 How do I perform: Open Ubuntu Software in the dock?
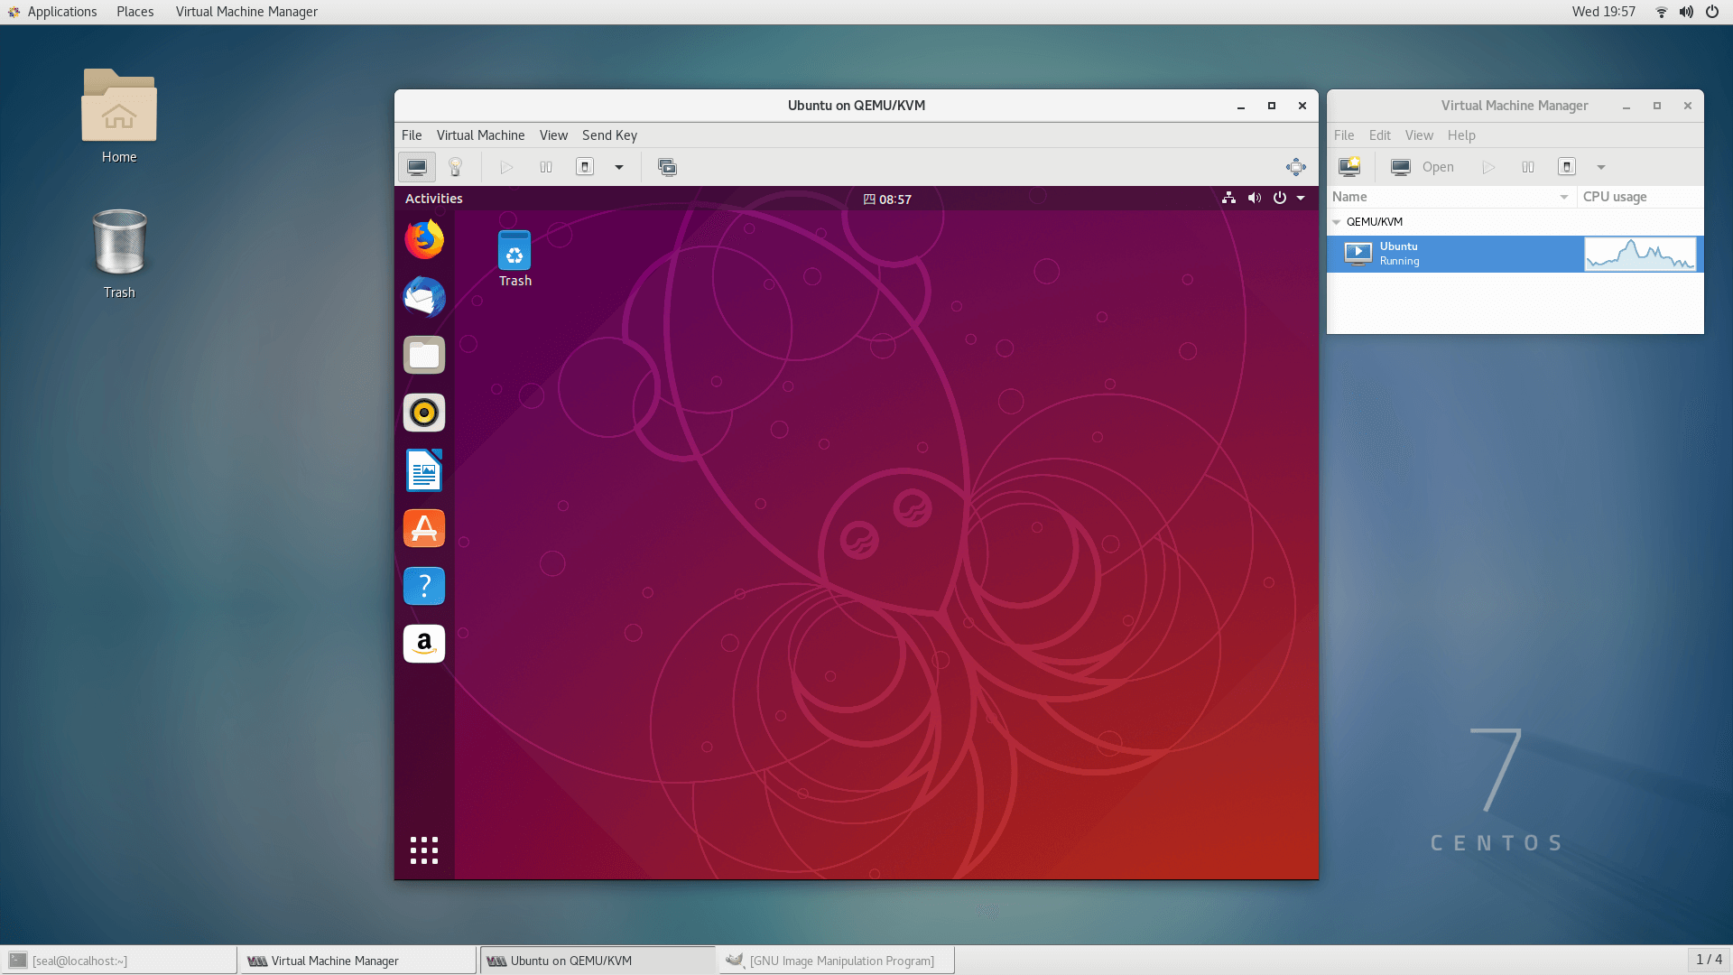tap(424, 528)
